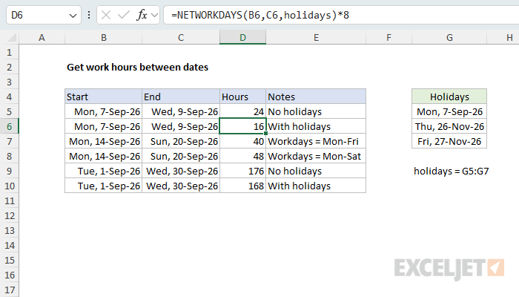Select row 6 header
Screen dimensions: 519x297
pyautogui.click(x=9, y=126)
